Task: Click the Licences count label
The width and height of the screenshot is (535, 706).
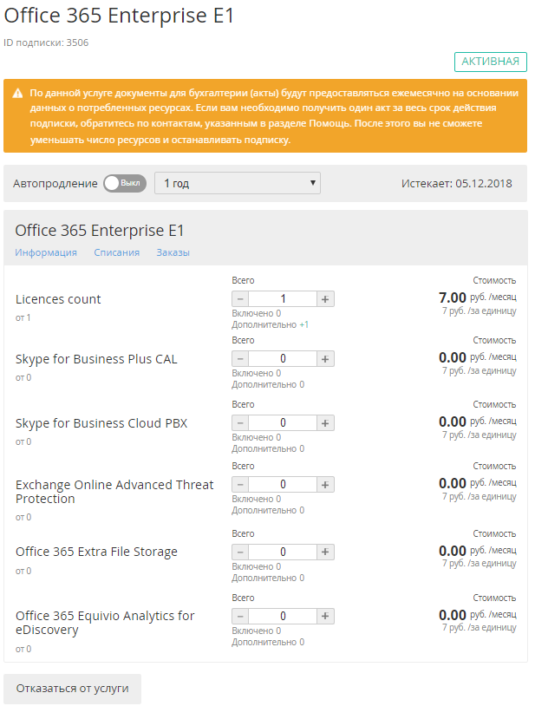Action: 58,299
